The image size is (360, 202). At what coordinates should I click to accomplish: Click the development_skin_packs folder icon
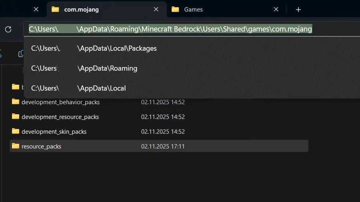click(16, 131)
